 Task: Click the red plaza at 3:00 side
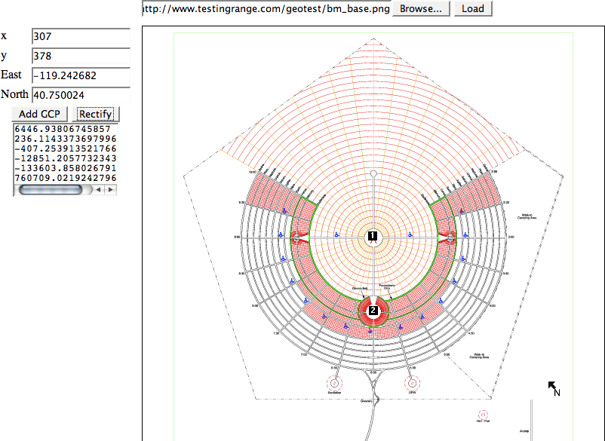(450, 237)
